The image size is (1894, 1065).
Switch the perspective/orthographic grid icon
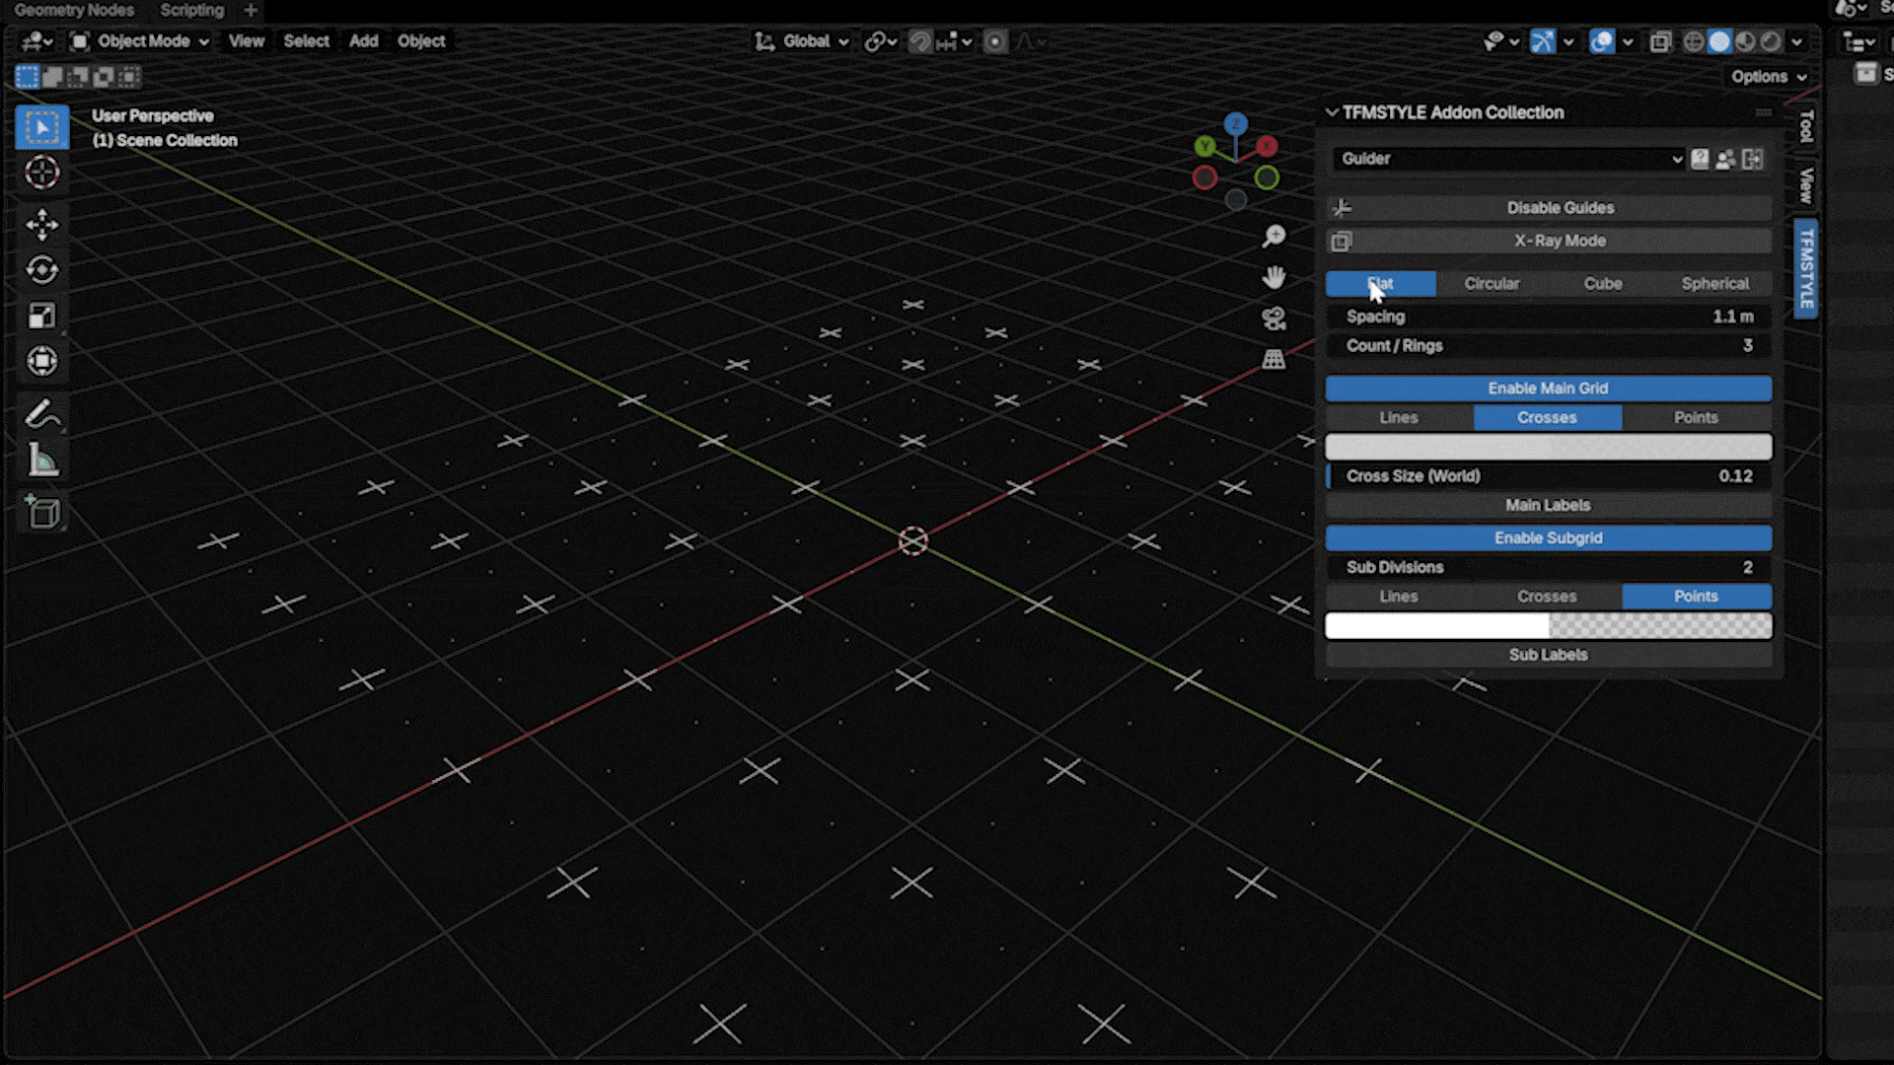tap(1274, 360)
